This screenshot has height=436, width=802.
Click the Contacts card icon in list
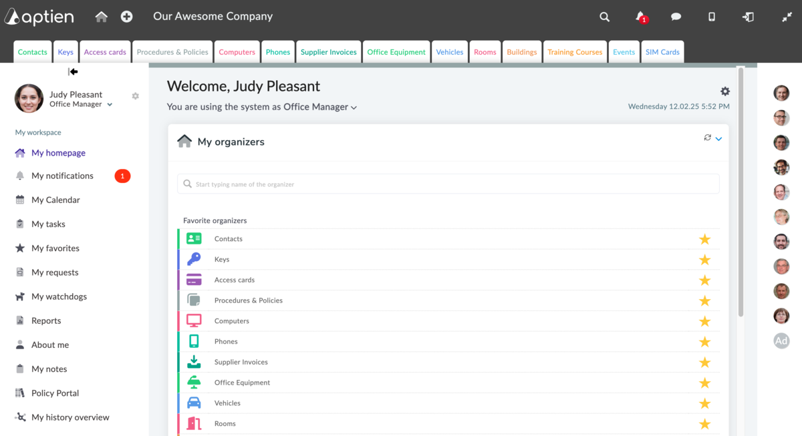click(194, 238)
